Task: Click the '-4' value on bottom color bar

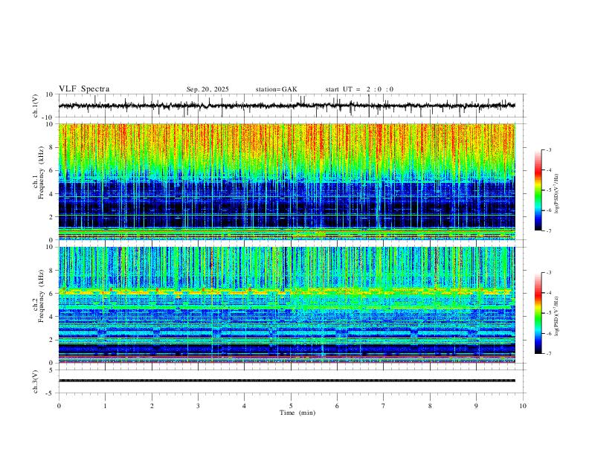Action: point(549,293)
